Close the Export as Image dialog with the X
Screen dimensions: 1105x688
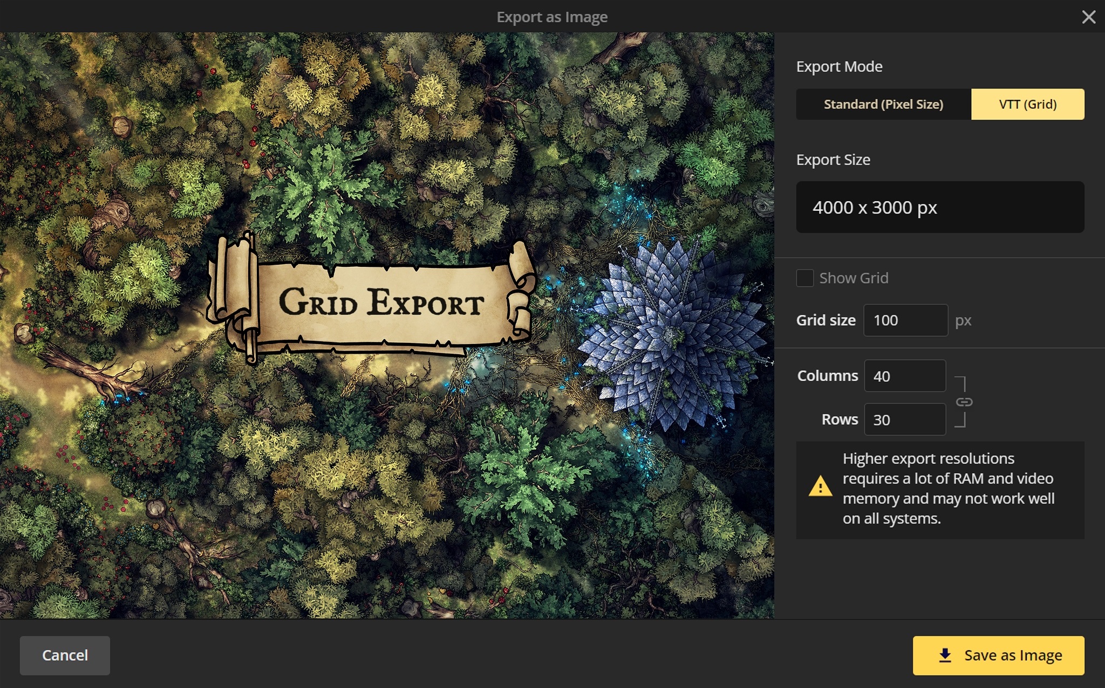tap(1089, 17)
